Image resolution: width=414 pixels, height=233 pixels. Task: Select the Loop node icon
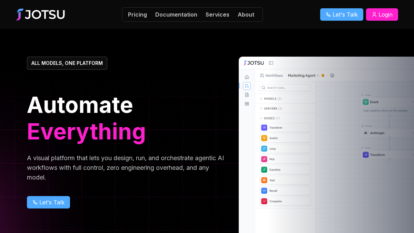pos(264,149)
